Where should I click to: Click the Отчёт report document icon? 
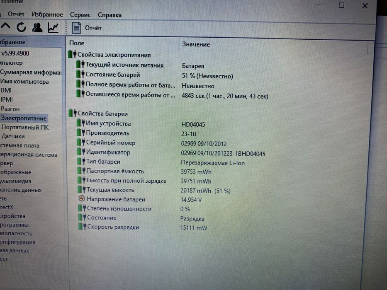76,28
